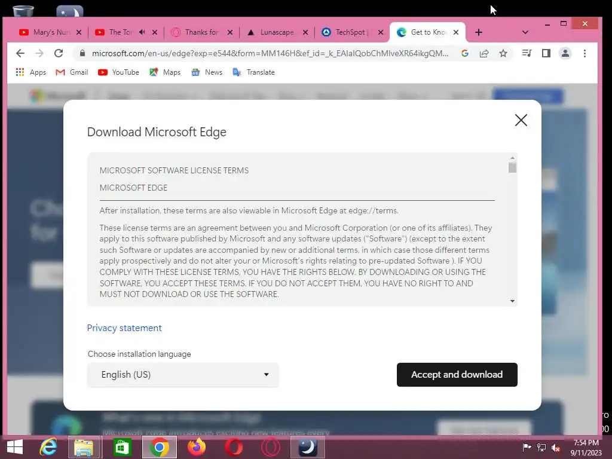Open Lunascape moon icon in taskbar
The width and height of the screenshot is (612, 459).
[x=308, y=447]
